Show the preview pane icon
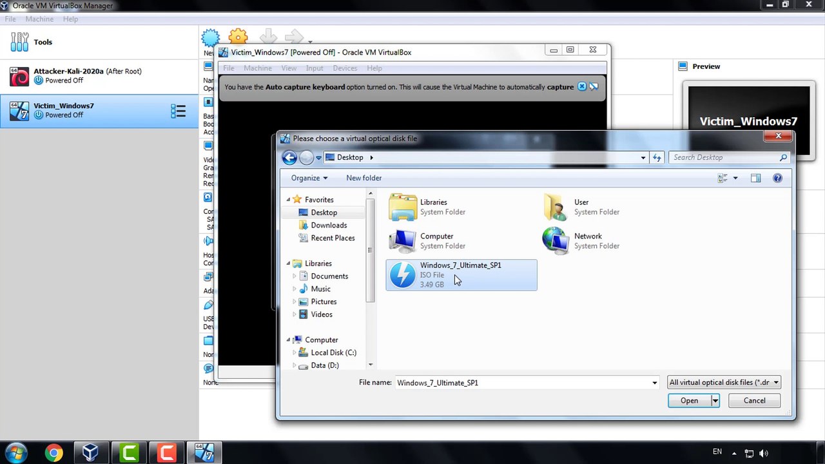The width and height of the screenshot is (825, 464). tap(755, 178)
